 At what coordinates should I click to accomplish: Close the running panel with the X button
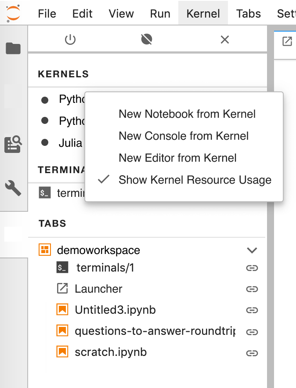click(x=224, y=39)
